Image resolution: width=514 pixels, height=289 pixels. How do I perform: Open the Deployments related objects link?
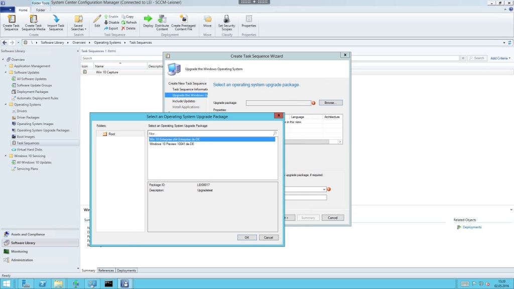coord(472,227)
